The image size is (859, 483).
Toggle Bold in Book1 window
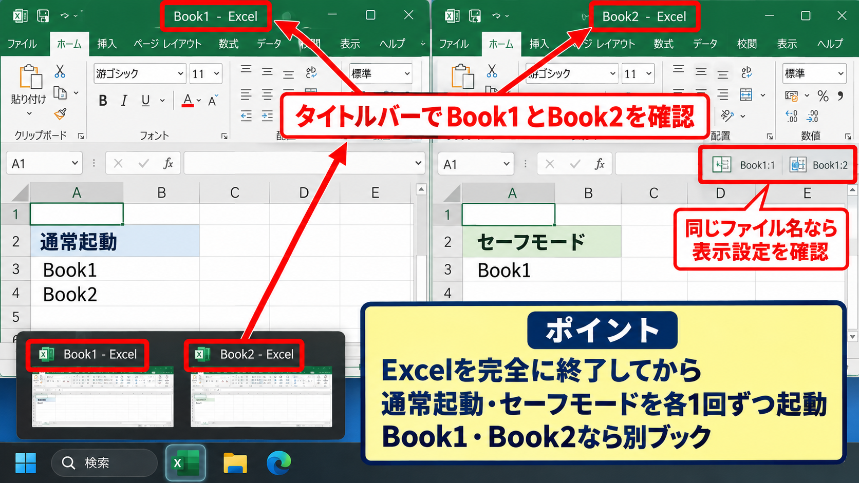103,101
